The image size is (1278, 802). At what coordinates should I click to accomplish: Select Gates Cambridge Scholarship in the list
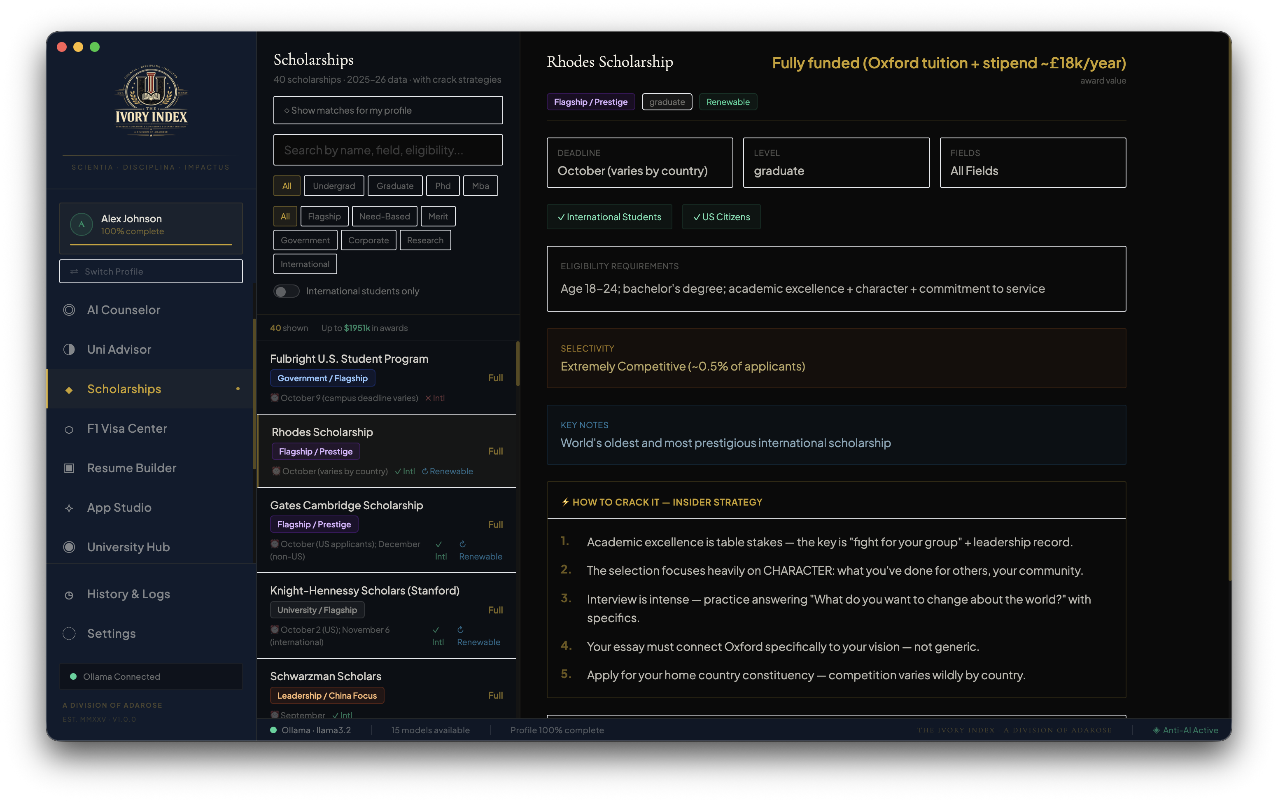tap(387, 530)
